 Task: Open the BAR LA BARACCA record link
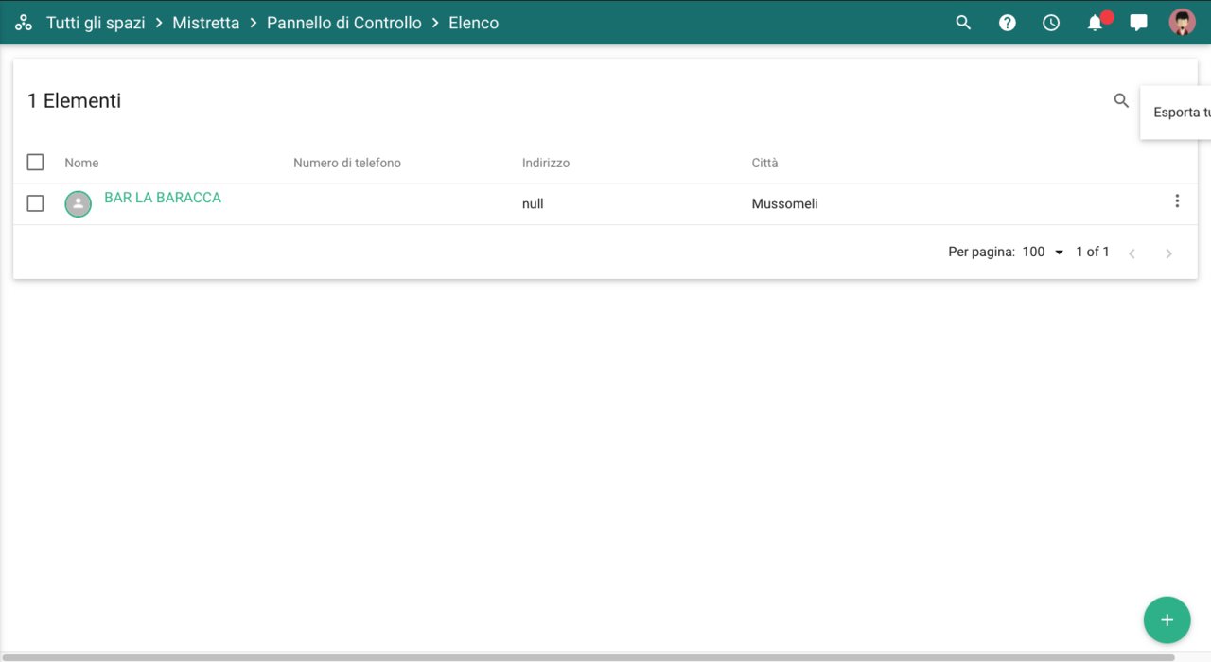point(163,198)
